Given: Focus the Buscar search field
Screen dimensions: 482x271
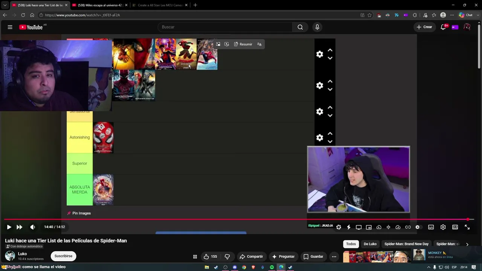Looking at the screenshot, I should coord(225,27).
